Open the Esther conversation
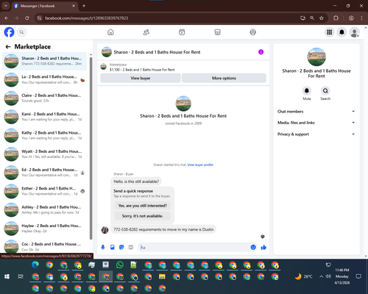Screen dimensions: 368x294 (44, 191)
